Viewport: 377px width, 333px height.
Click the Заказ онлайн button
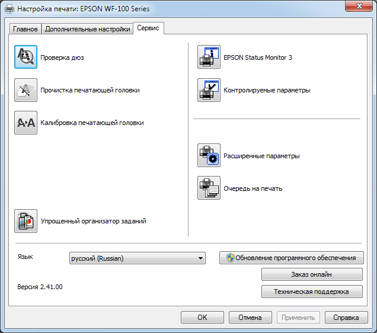[312, 274]
